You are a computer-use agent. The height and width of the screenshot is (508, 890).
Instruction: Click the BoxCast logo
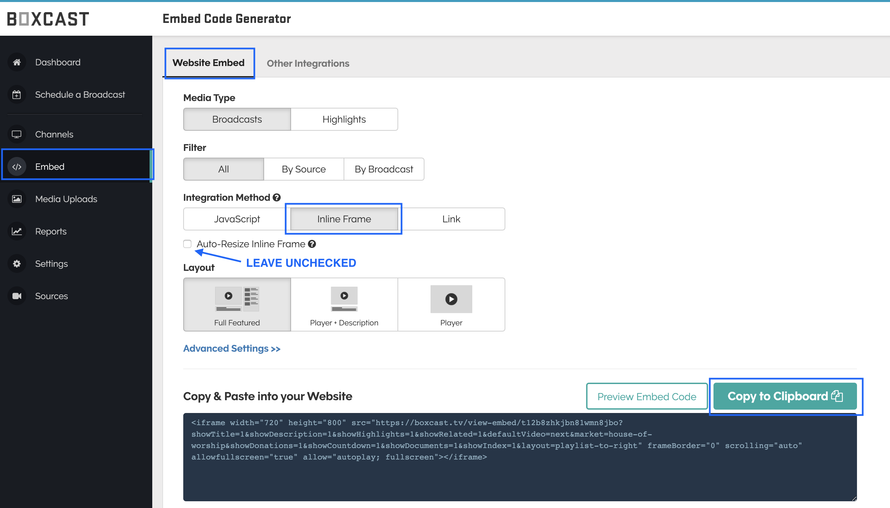tap(47, 19)
